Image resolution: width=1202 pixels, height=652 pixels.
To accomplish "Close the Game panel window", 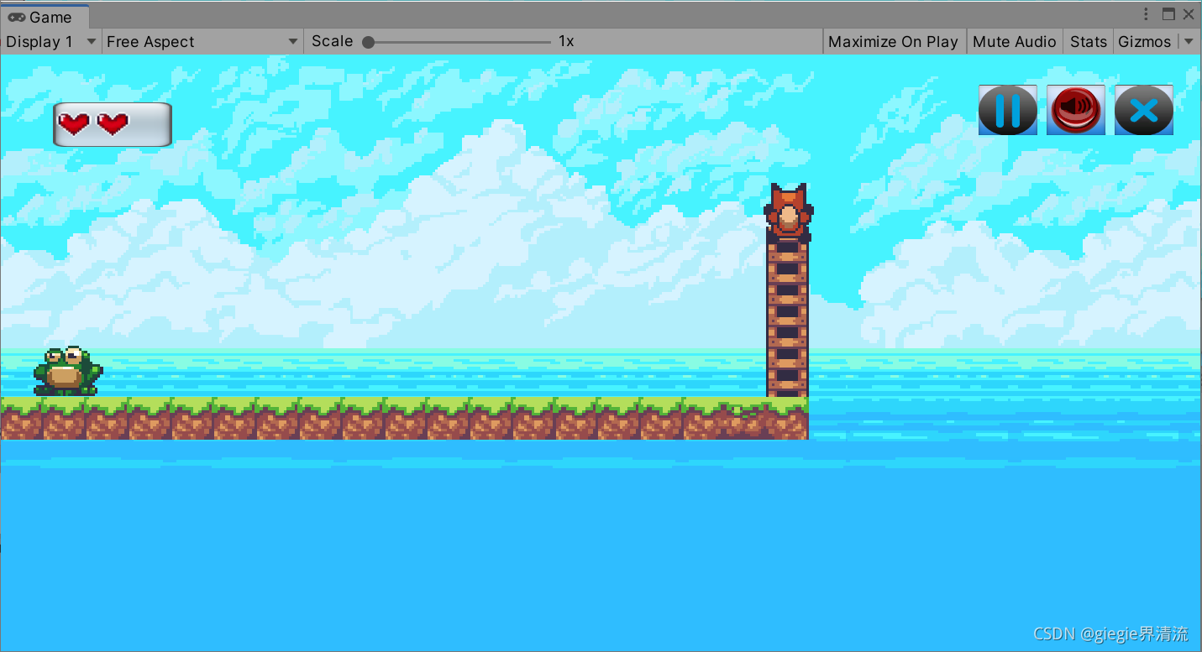I will pyautogui.click(x=1189, y=14).
